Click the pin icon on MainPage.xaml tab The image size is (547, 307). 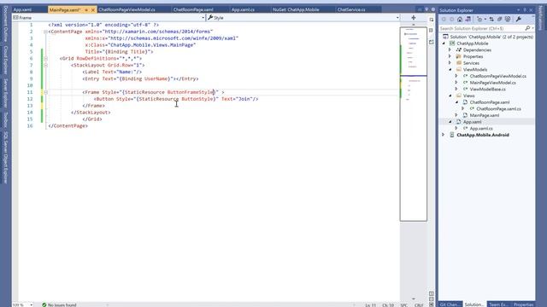86,10
